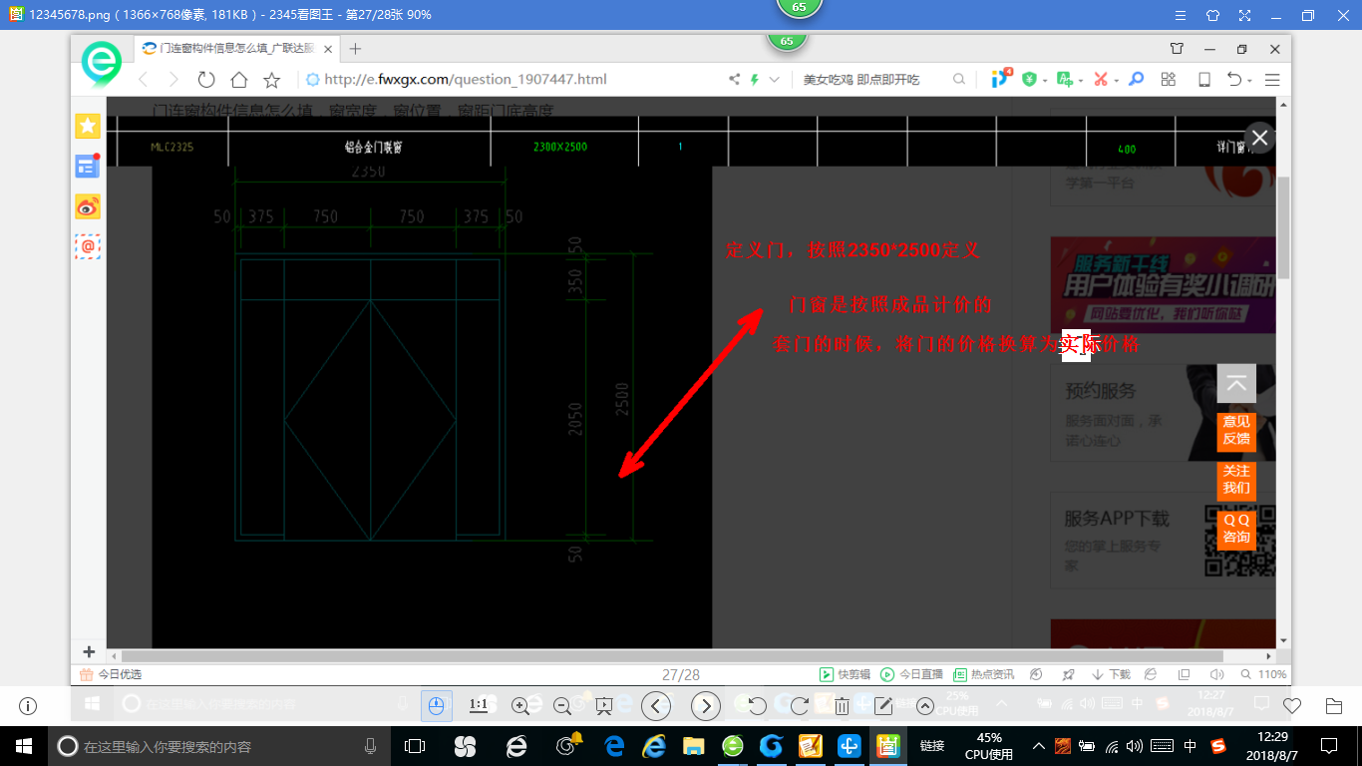
Task: Open 今日直播 in browser status bar
Action: [912, 674]
